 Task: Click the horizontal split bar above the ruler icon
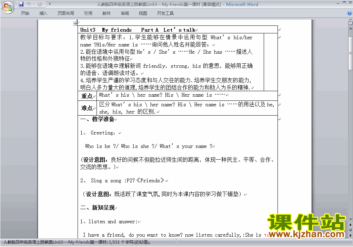pos(351,19)
